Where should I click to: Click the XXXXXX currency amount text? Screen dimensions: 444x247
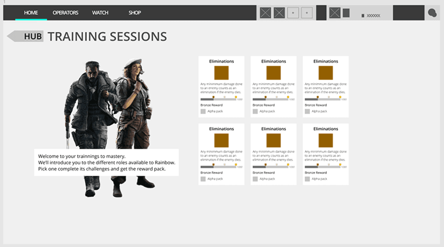pos(373,16)
